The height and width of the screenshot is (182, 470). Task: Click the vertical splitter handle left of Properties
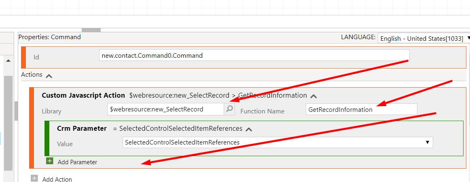pos(16,111)
